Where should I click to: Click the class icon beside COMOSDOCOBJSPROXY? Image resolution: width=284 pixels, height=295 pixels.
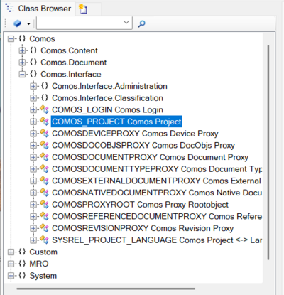pos(44,145)
